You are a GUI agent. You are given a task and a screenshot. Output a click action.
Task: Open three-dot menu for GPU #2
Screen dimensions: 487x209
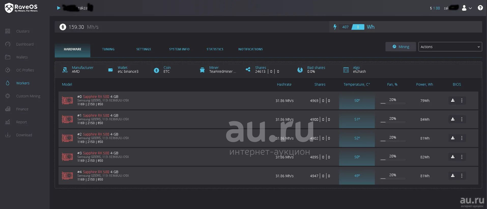point(462,138)
